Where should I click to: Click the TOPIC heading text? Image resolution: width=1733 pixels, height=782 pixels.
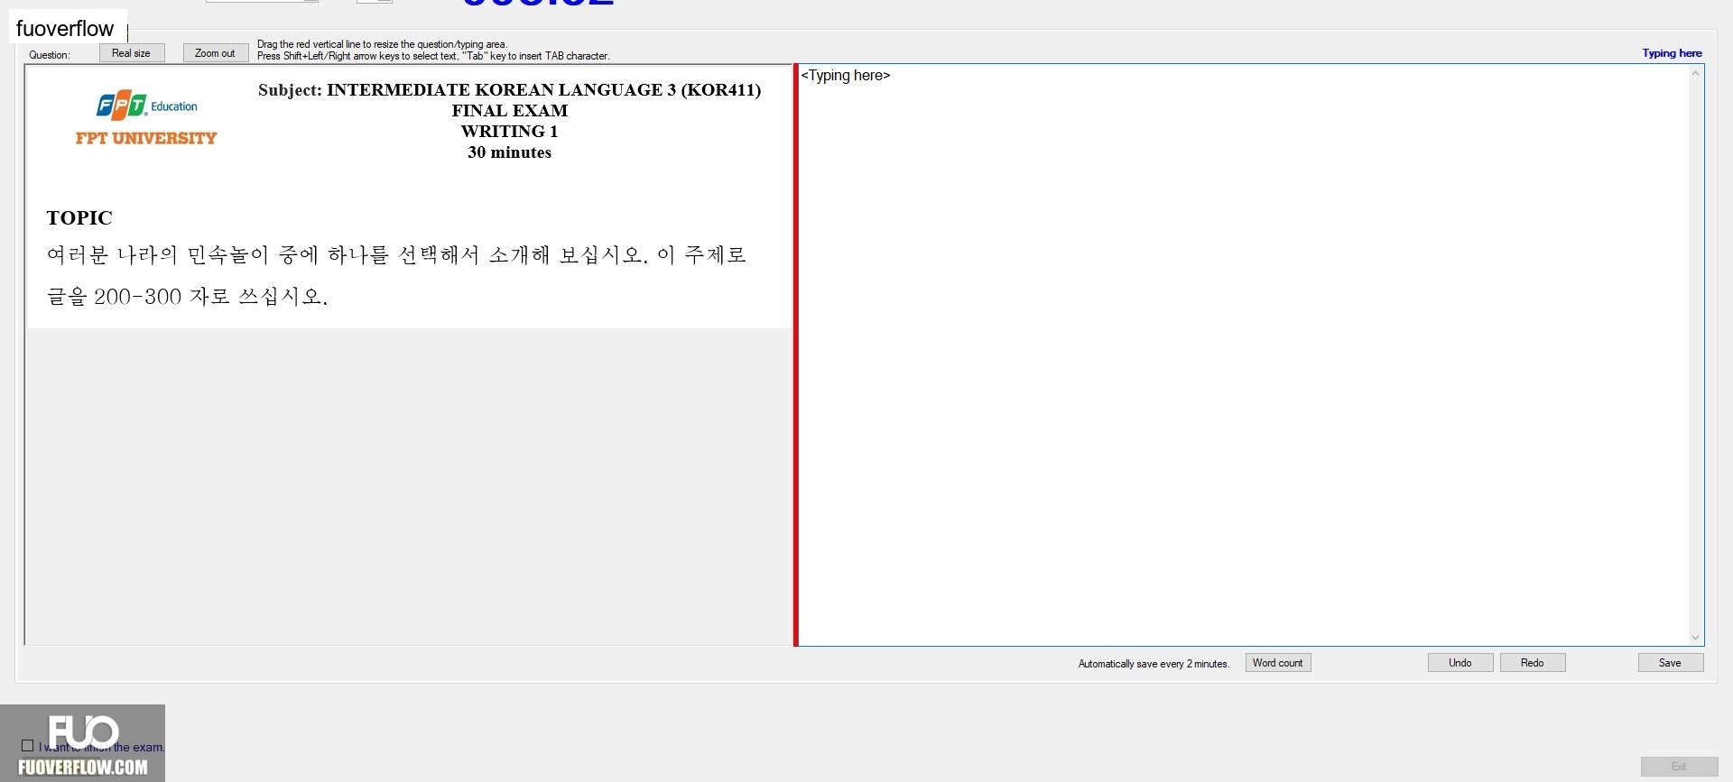[x=79, y=217]
